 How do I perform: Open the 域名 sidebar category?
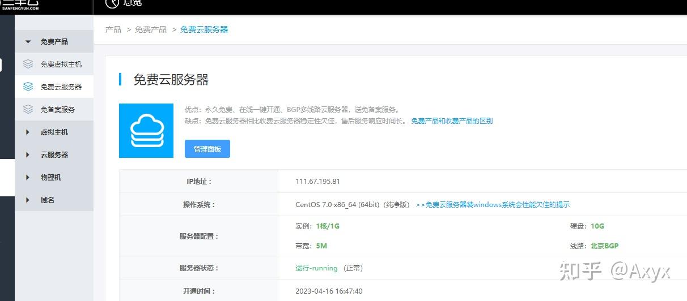pos(54,200)
